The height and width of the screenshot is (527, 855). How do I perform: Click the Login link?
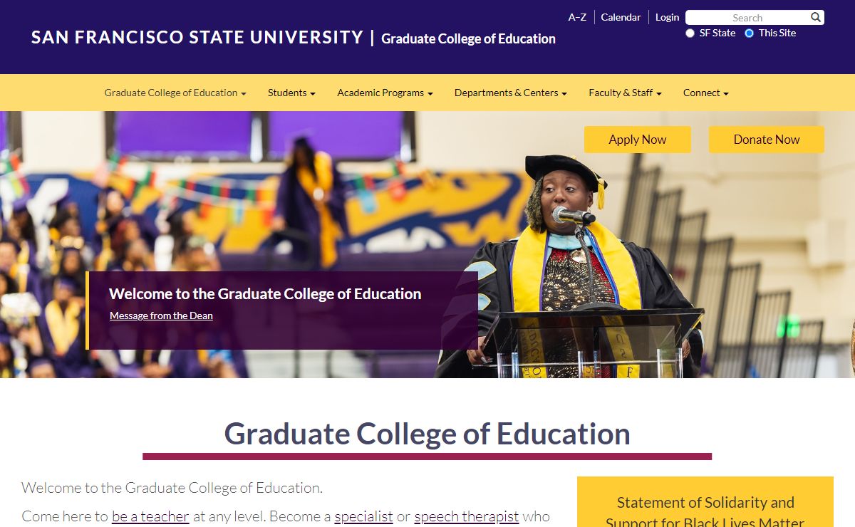coord(667,17)
